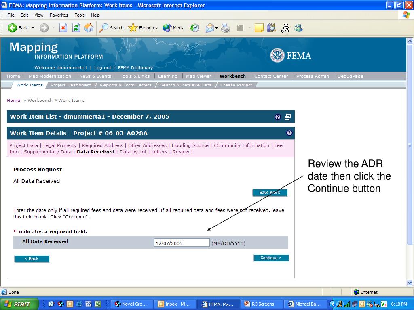
Task: Open Tools & Links nav tab
Action: point(134,76)
